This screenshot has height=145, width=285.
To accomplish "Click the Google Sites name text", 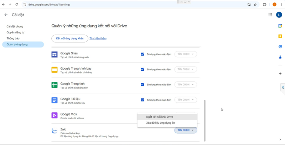I will pyautogui.click(x=69, y=53).
